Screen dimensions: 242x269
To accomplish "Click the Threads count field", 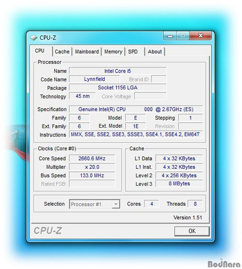I will (x=195, y=204).
